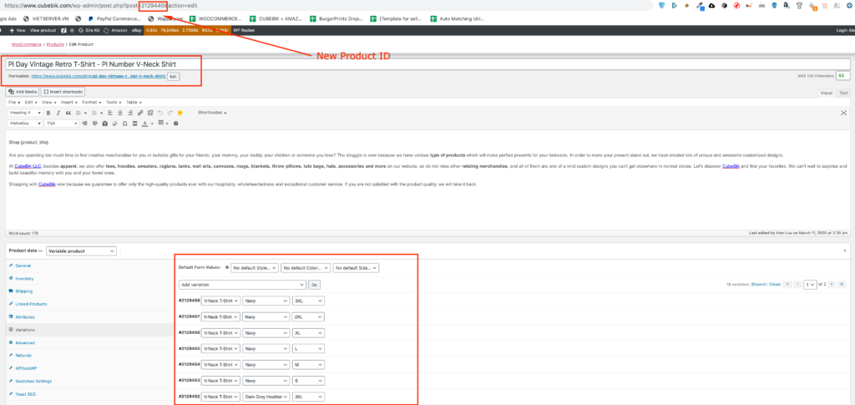Open the Dark Grey Heather color dropdown
The height and width of the screenshot is (405, 855).
(x=266, y=397)
